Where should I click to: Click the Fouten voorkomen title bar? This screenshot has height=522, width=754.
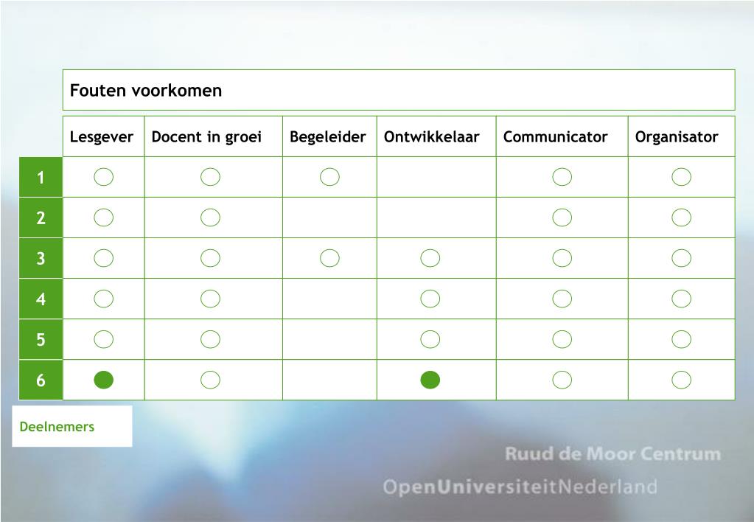click(x=399, y=90)
